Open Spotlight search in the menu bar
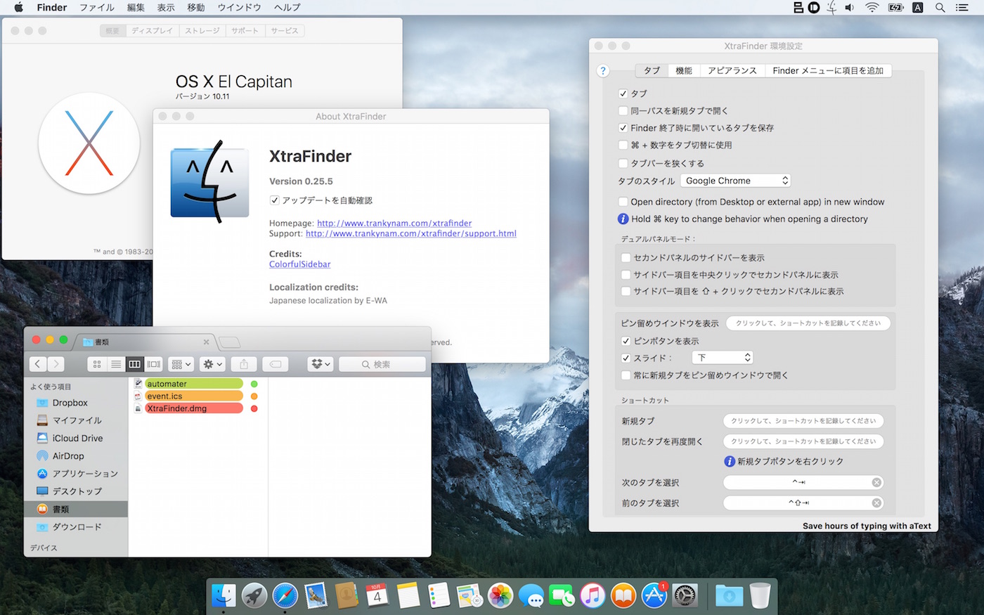This screenshot has width=984, height=615. (940, 8)
